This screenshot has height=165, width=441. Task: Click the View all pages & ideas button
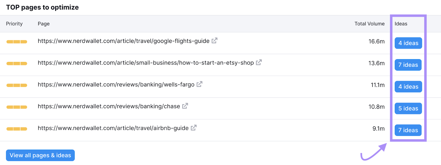click(40, 155)
